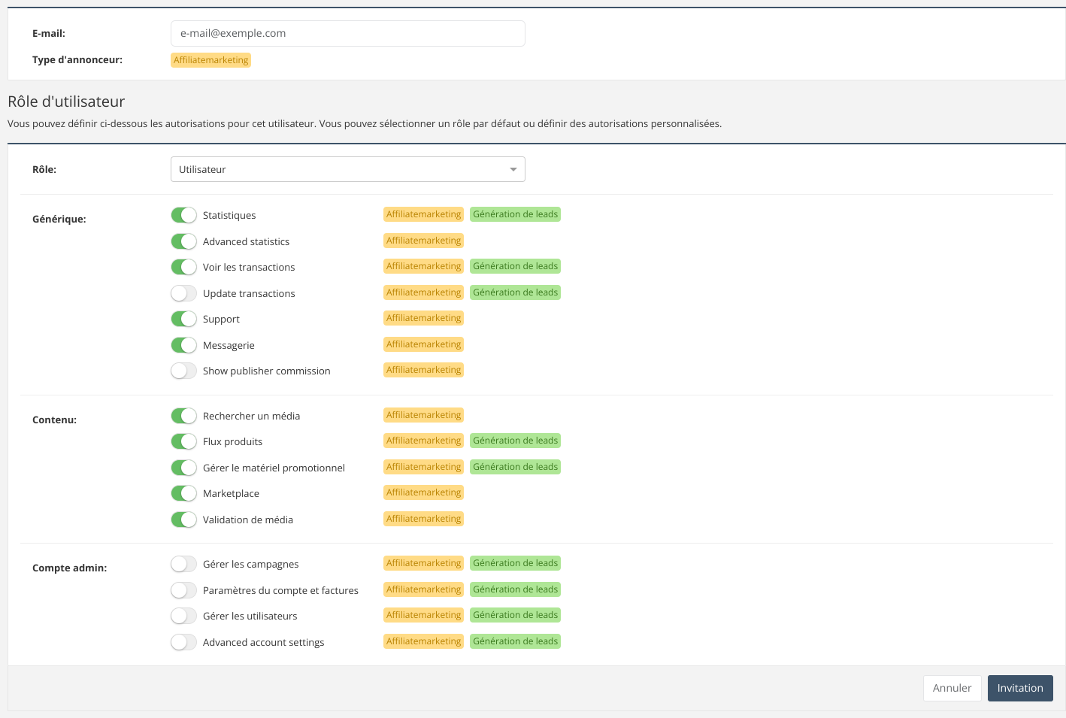Enable Advanced account settings toggle
This screenshot has height=718, width=1066.
pos(183,642)
